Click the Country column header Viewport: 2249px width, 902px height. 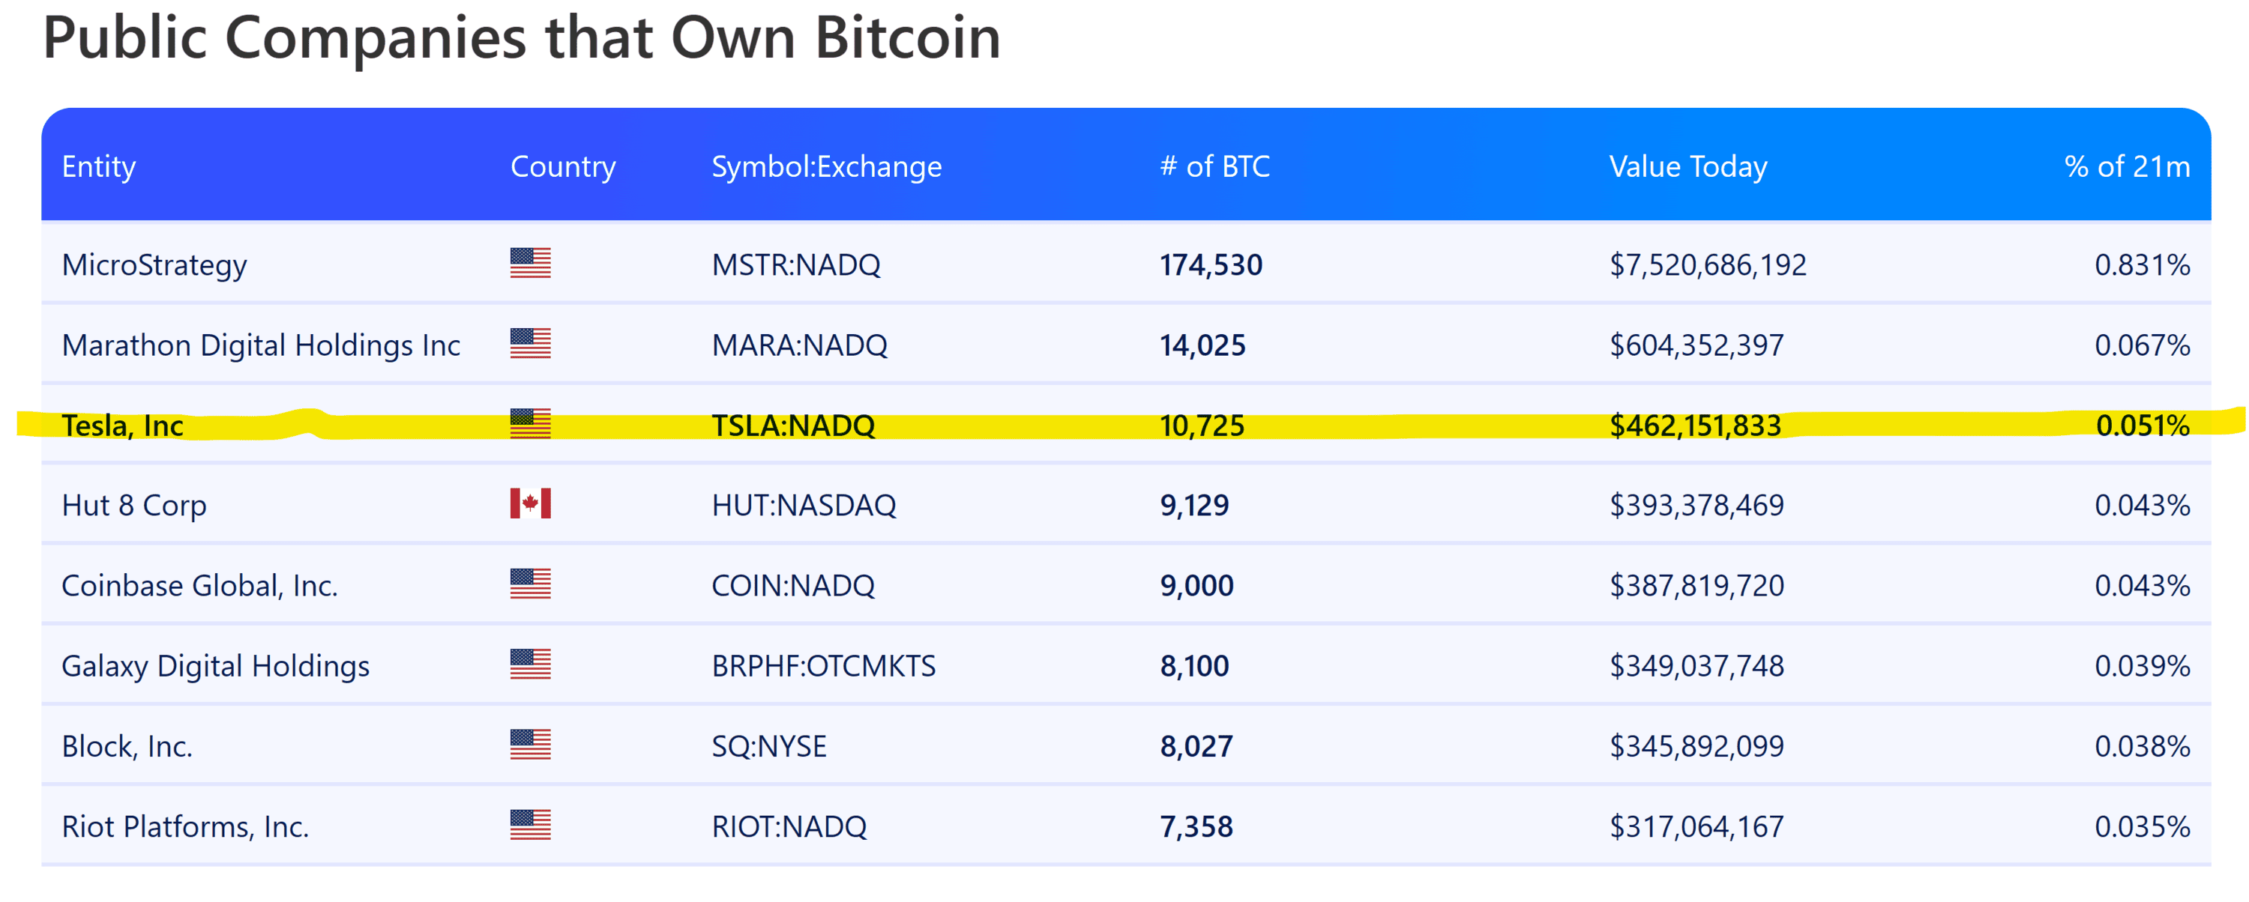coord(562,166)
